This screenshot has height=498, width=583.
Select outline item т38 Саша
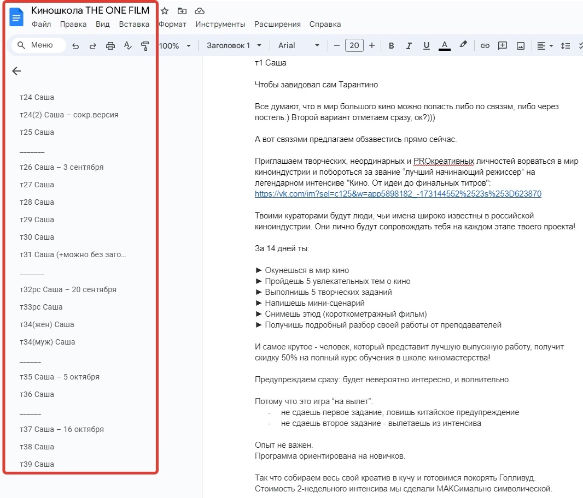37,446
